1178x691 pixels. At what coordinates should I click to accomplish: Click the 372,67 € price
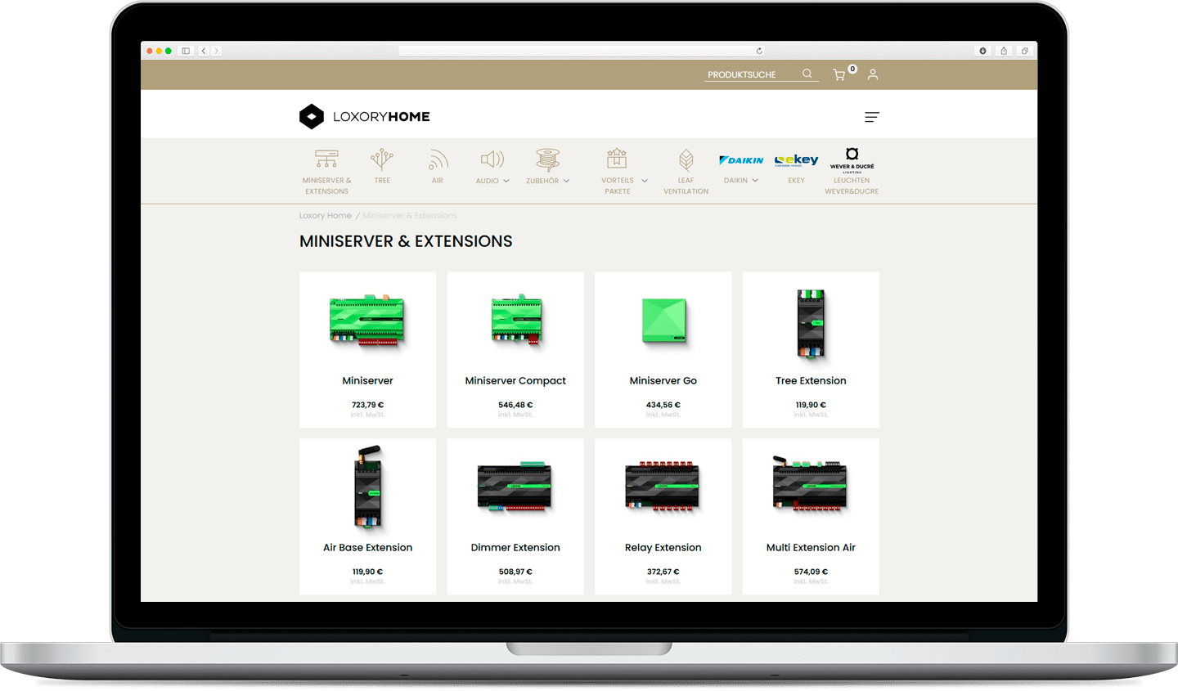click(x=663, y=572)
